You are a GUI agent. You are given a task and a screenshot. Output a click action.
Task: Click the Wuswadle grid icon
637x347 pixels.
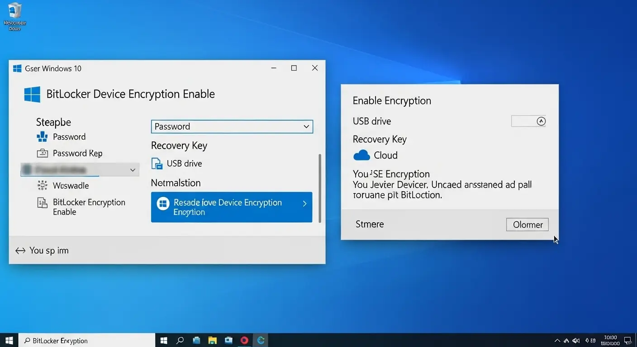[x=42, y=185]
